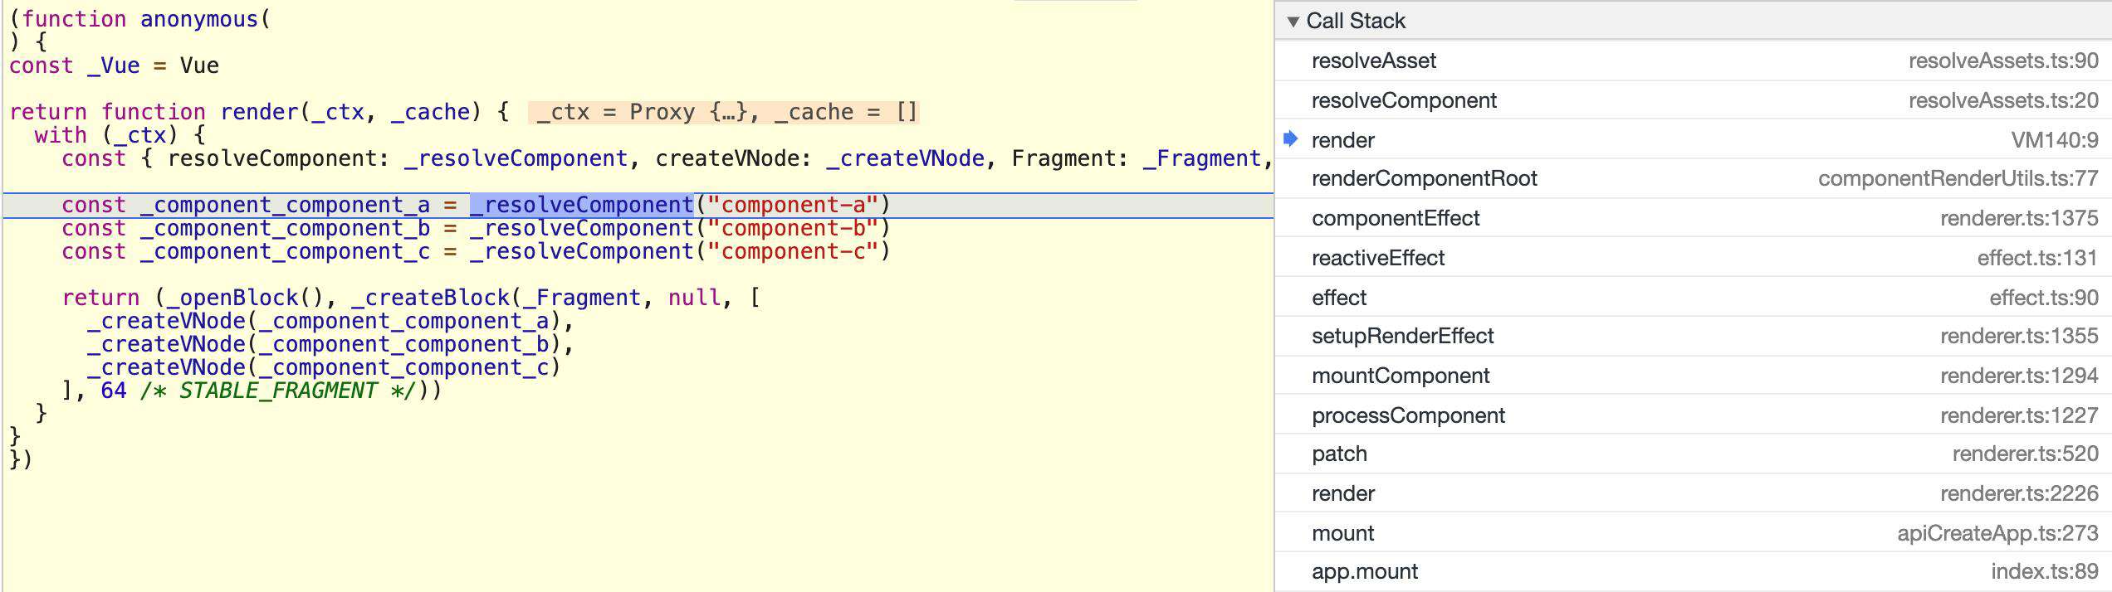Open renderer.ts:1355 source link
This screenshot has width=2112, height=592.
coord(2019,336)
